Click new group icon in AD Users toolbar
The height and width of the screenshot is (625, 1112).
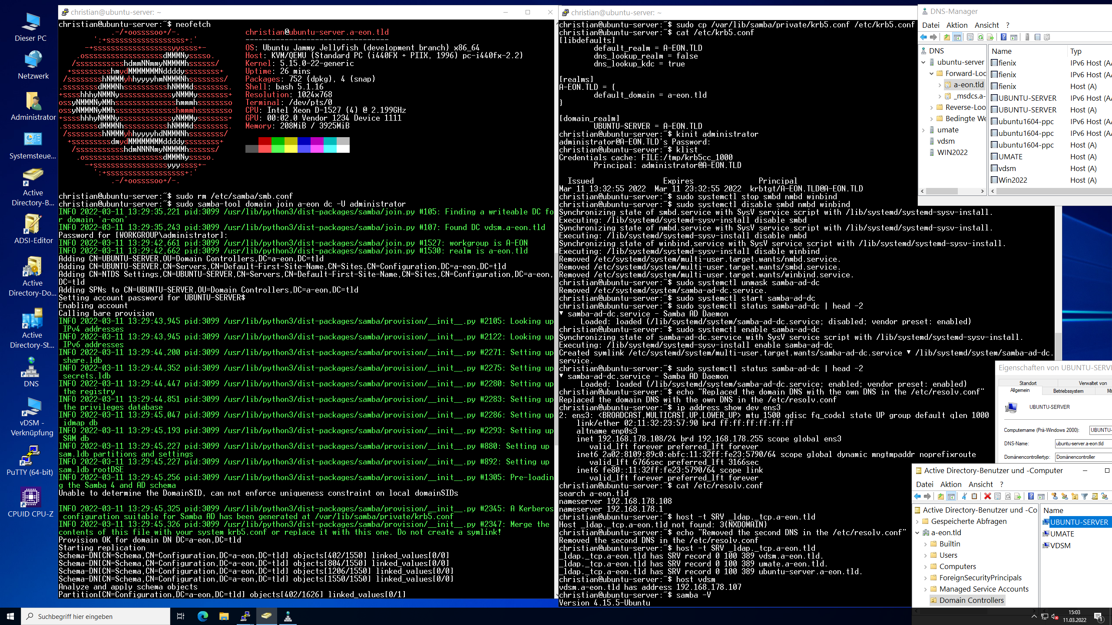click(1064, 496)
